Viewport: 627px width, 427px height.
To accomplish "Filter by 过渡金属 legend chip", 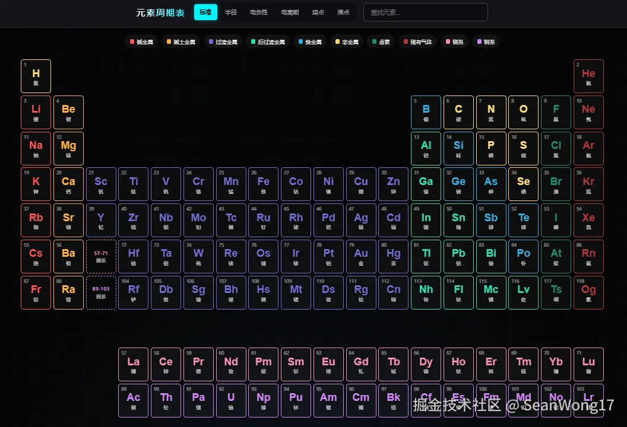I will pos(223,42).
